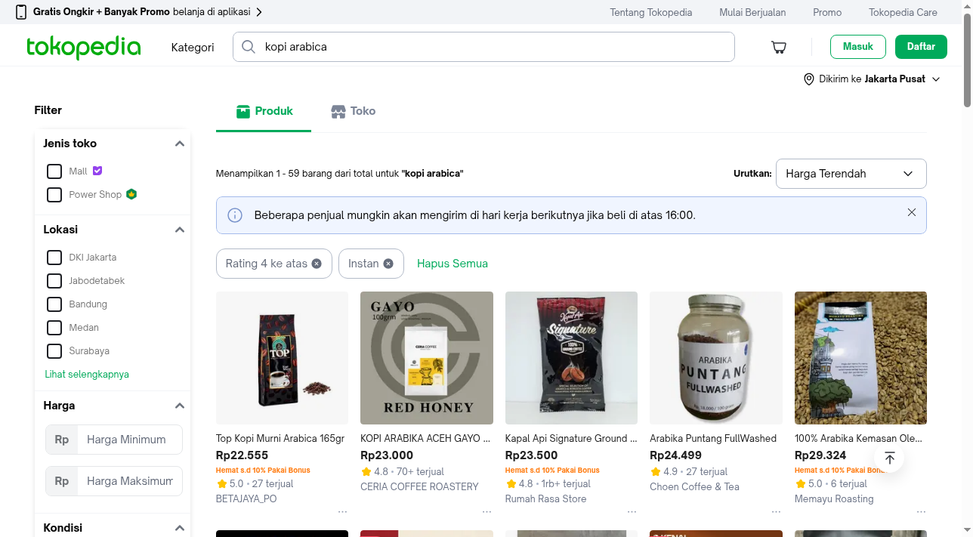Open the Kategori menu
This screenshot has height=537, width=973.
(193, 47)
